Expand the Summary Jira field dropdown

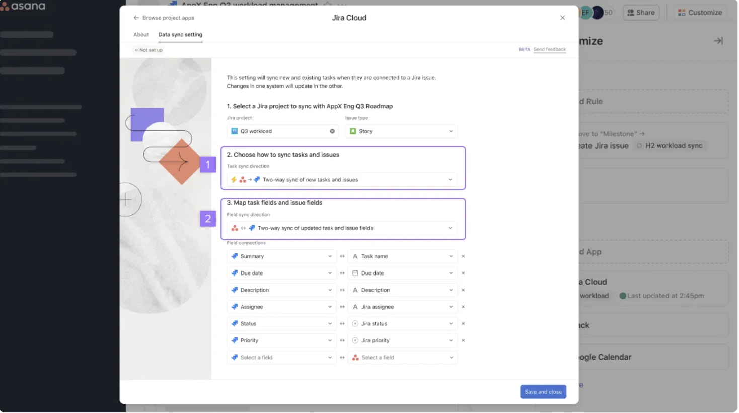click(x=281, y=256)
